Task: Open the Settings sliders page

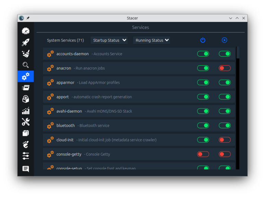Action: click(x=26, y=156)
